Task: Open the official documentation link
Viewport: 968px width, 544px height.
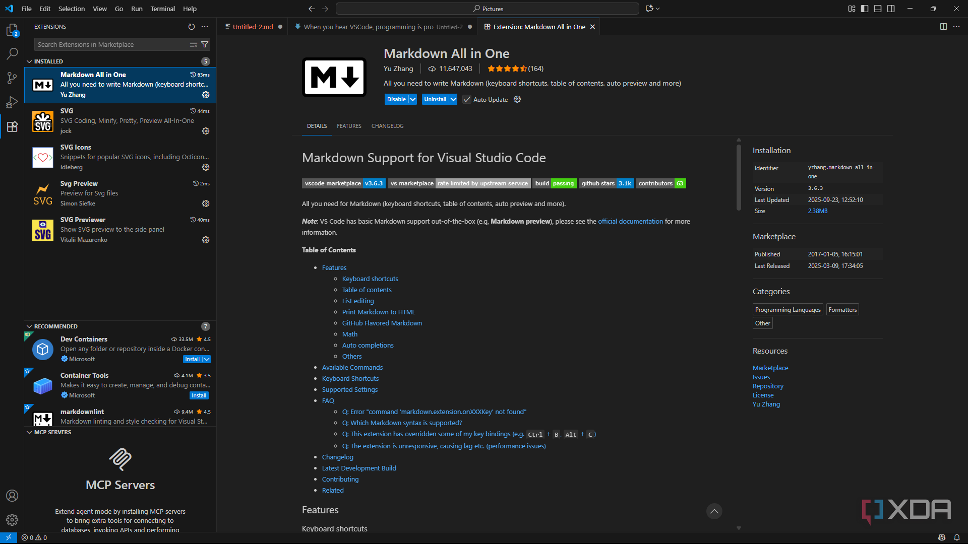Action: (630, 221)
